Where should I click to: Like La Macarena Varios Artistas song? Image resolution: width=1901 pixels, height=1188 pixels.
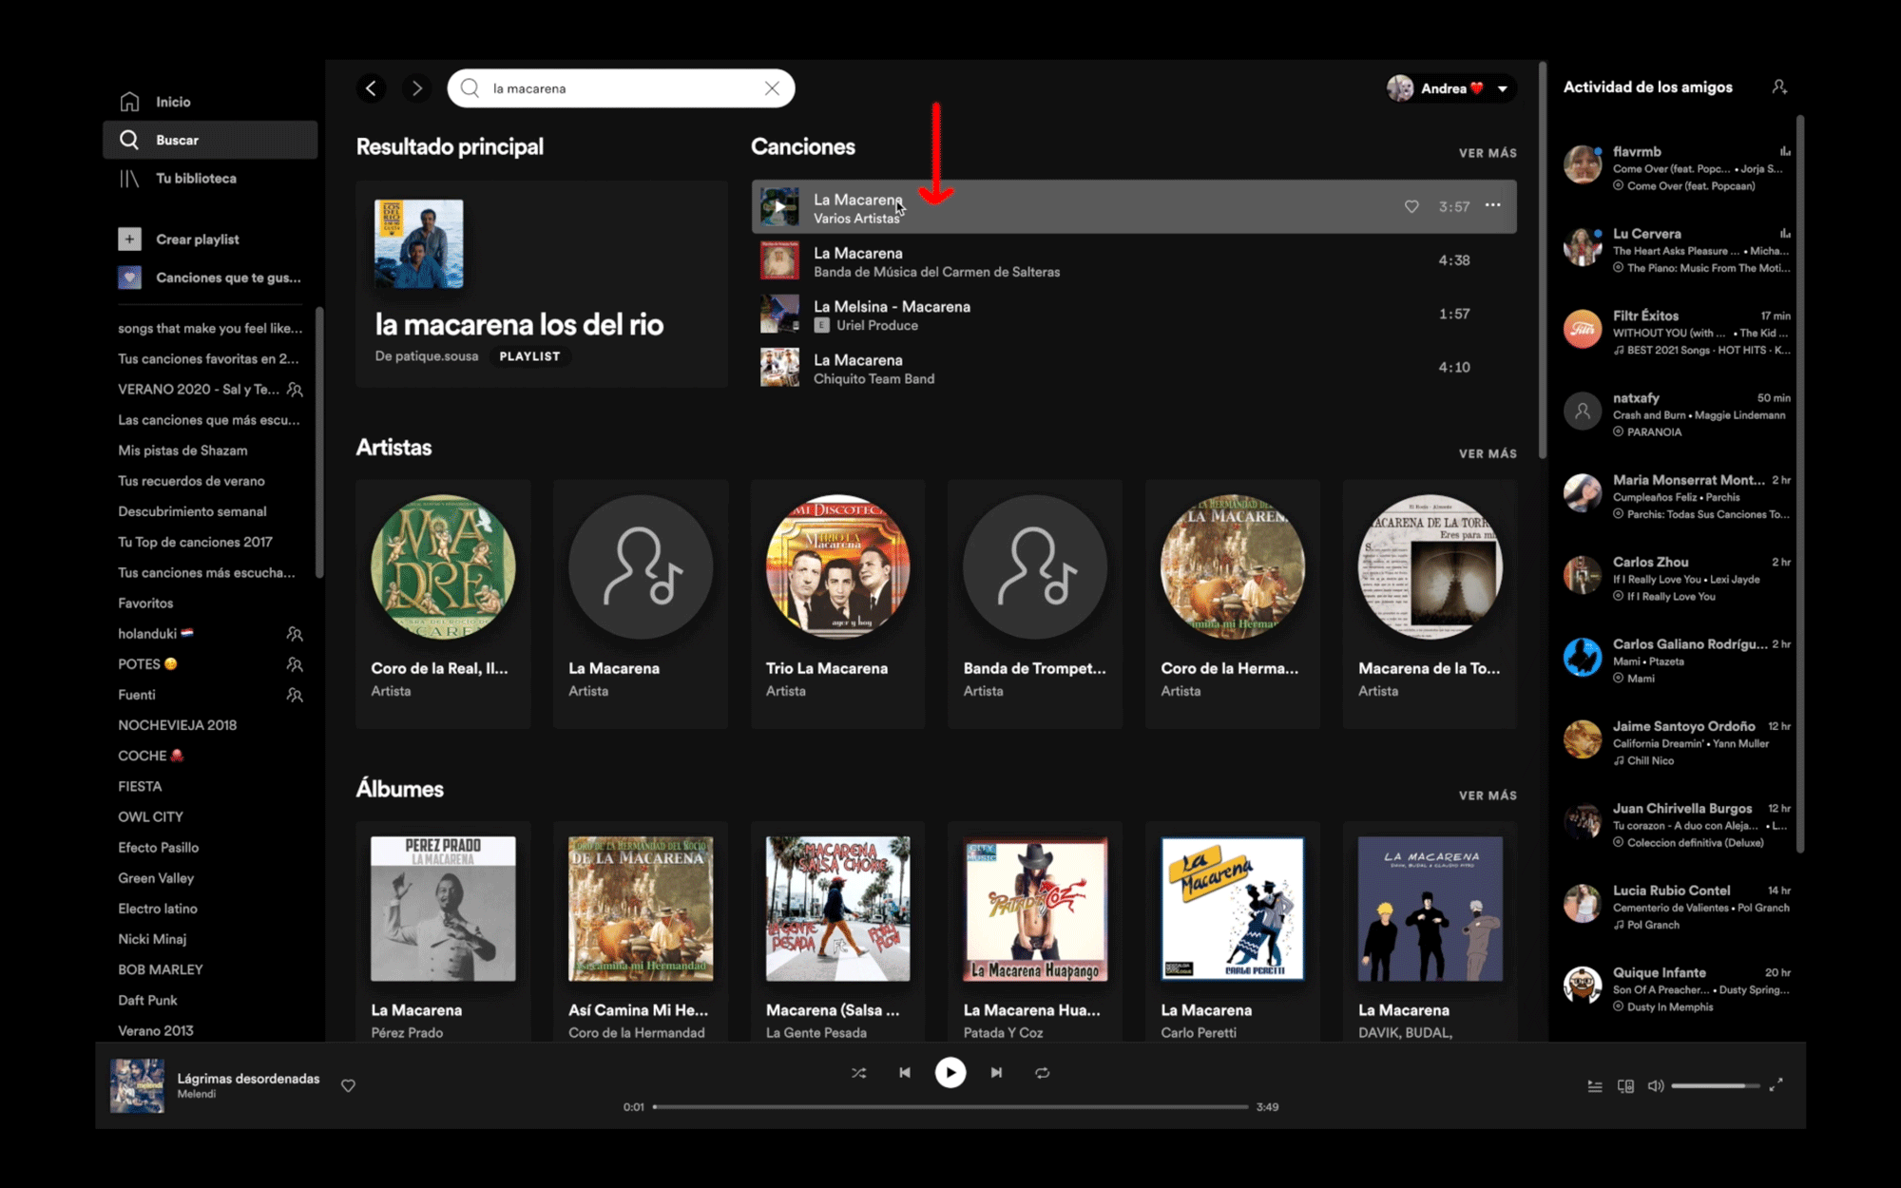(1411, 206)
